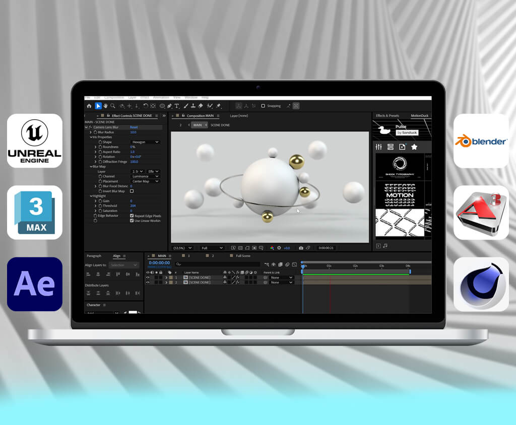Screen dimensions: 516x425
Task: Click the Cinema 4D app icon
Action: pos(481,284)
